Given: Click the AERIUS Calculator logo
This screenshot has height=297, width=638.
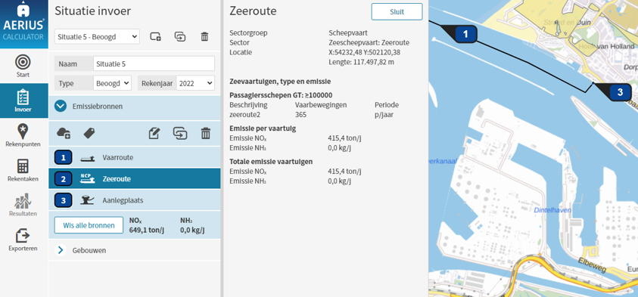Looking at the screenshot, I should 24,24.
